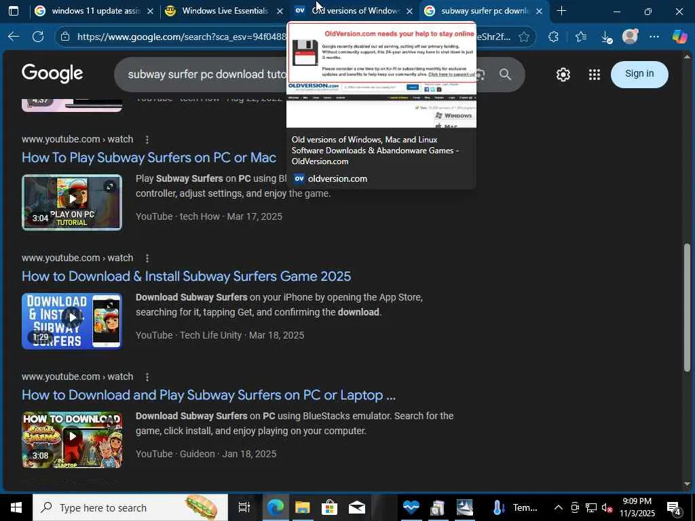Play the 1:29 'Download & Install Subway Surfers' thumbnail

tap(72, 321)
